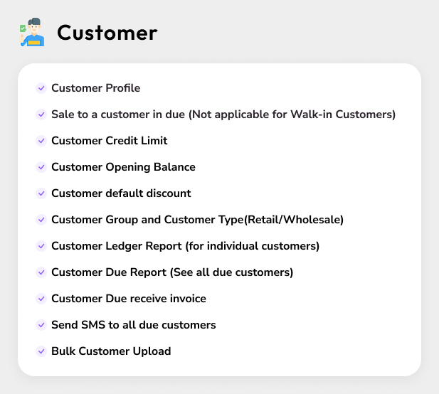Open Customer Credit Limit feature text
The height and width of the screenshot is (394, 439).
109,141
